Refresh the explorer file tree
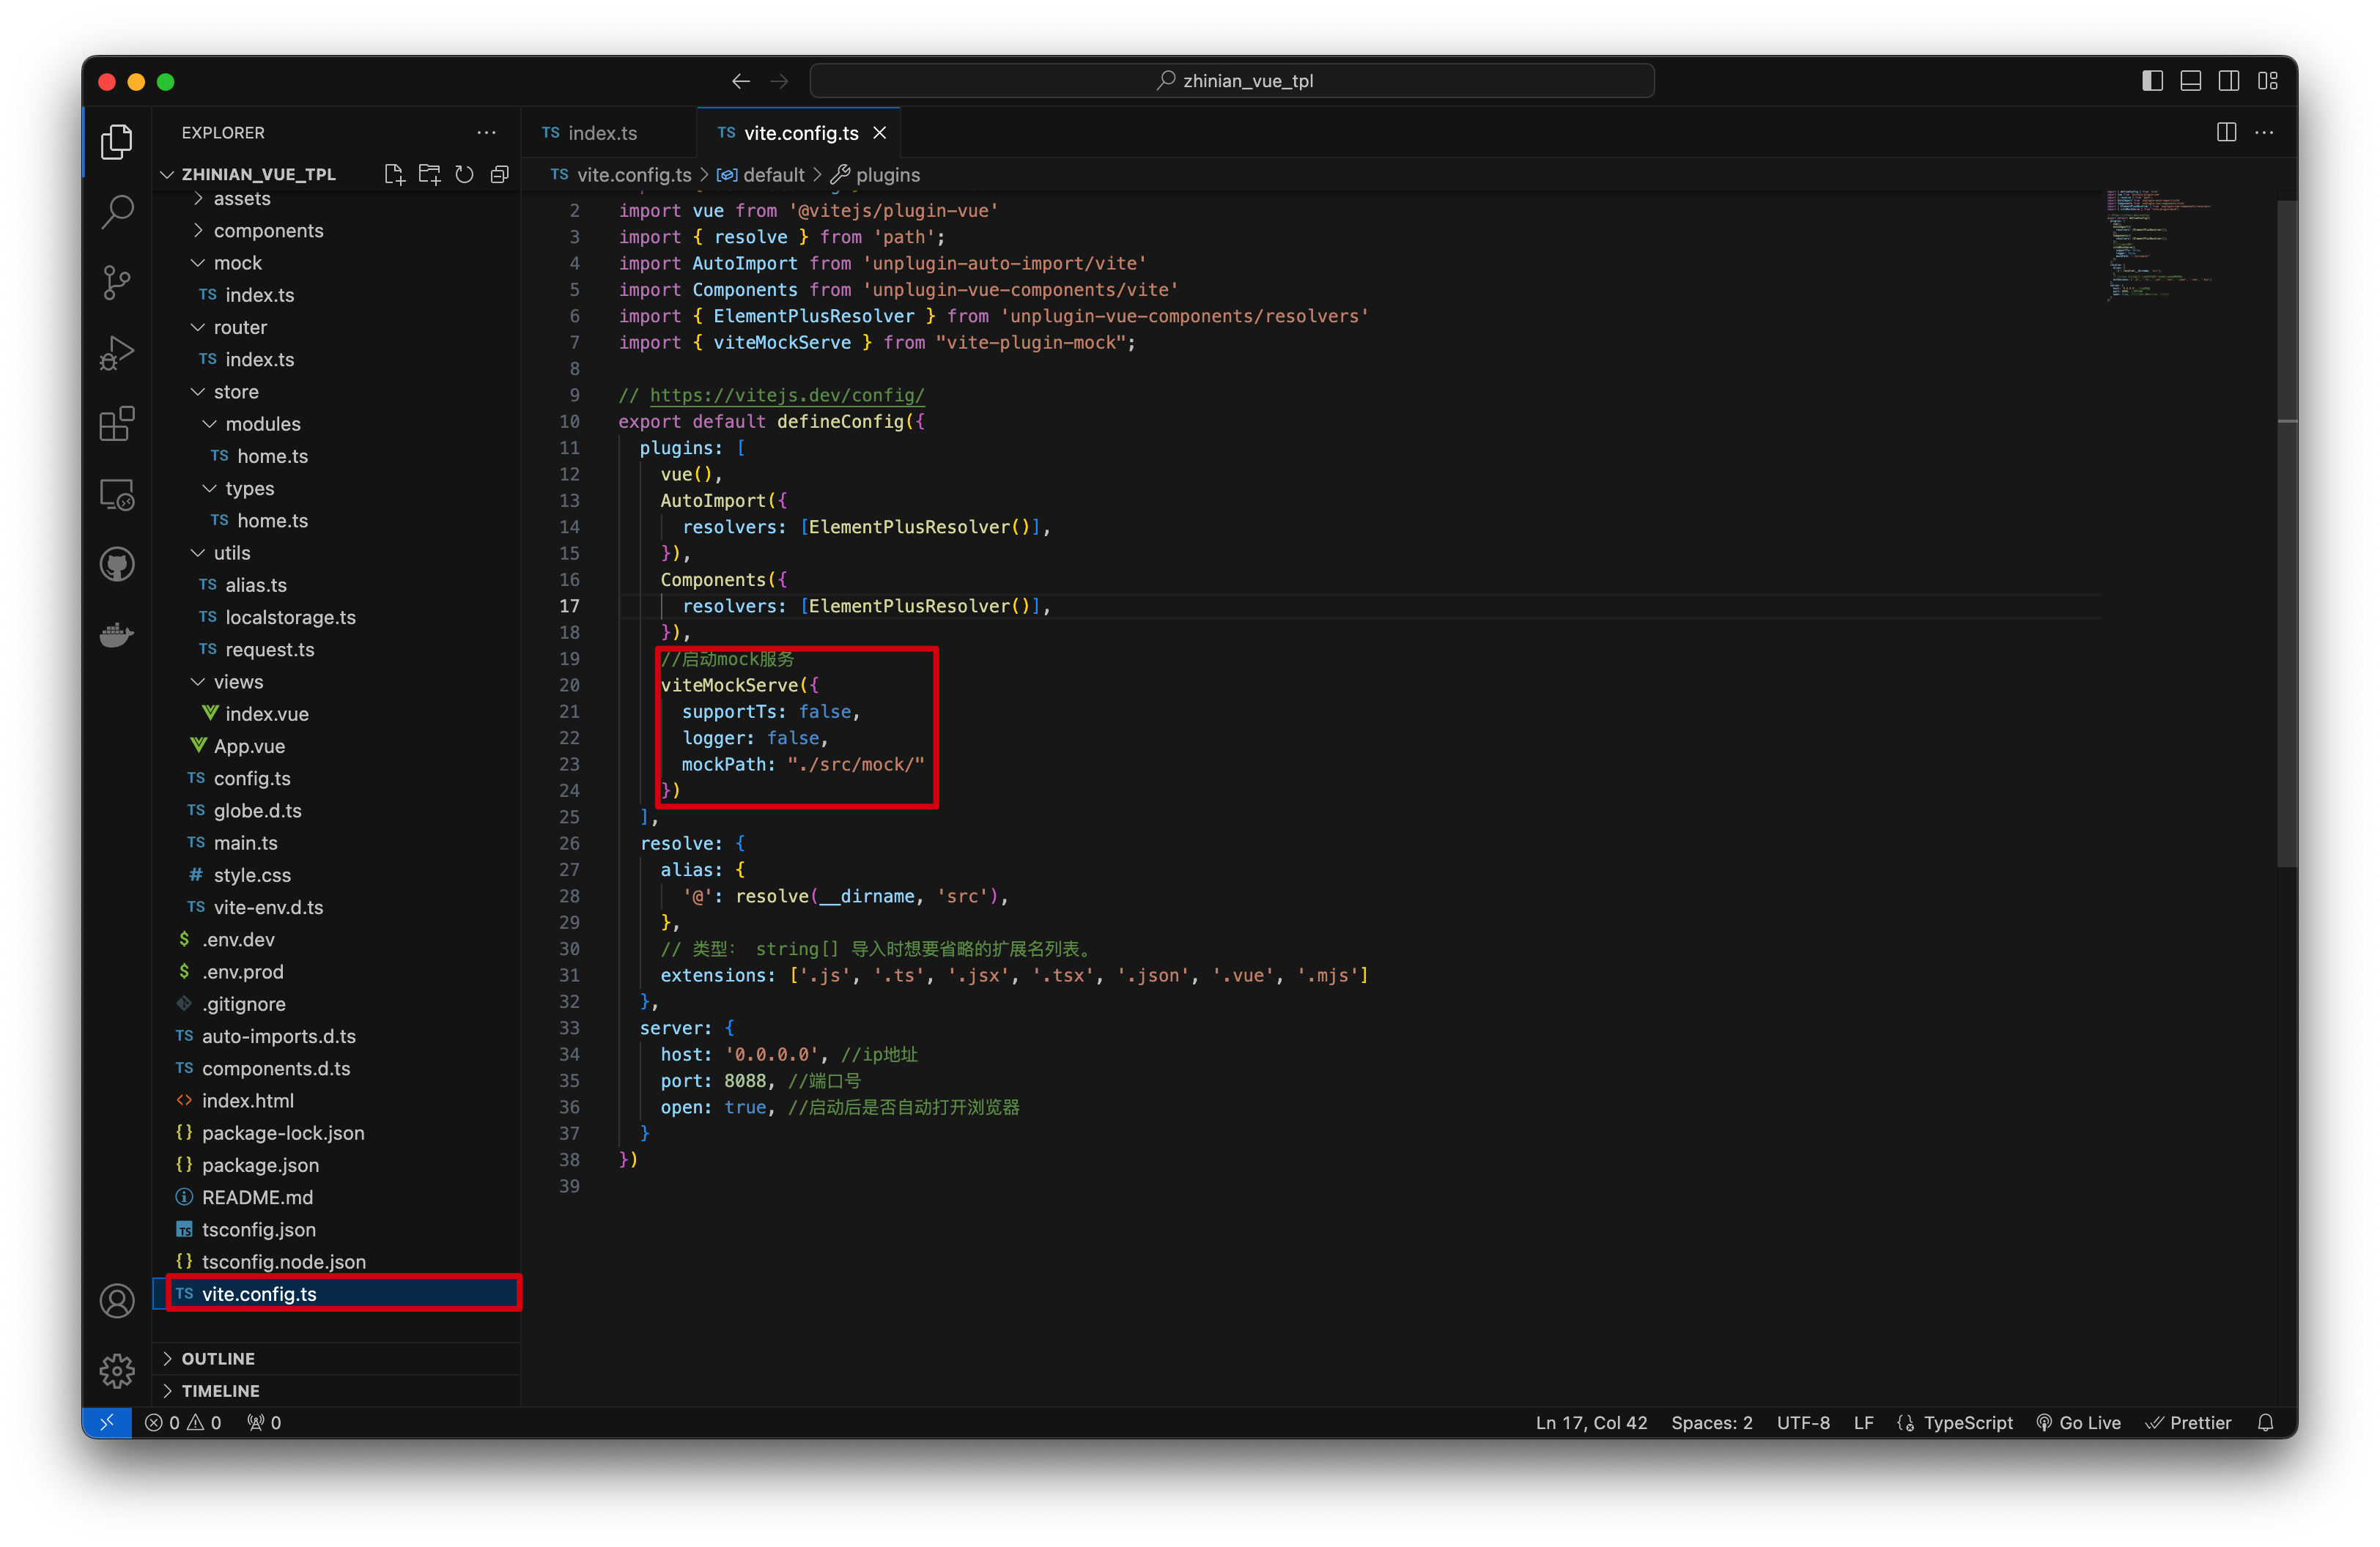 click(x=464, y=174)
